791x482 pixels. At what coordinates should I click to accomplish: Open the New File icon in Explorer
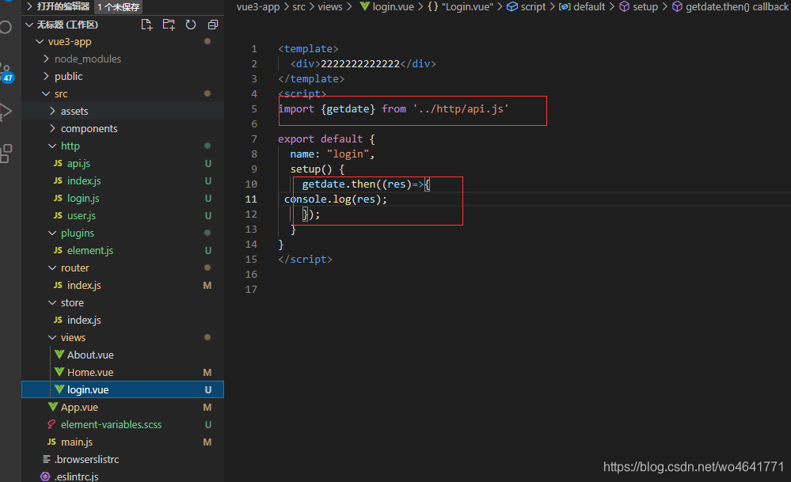146,25
